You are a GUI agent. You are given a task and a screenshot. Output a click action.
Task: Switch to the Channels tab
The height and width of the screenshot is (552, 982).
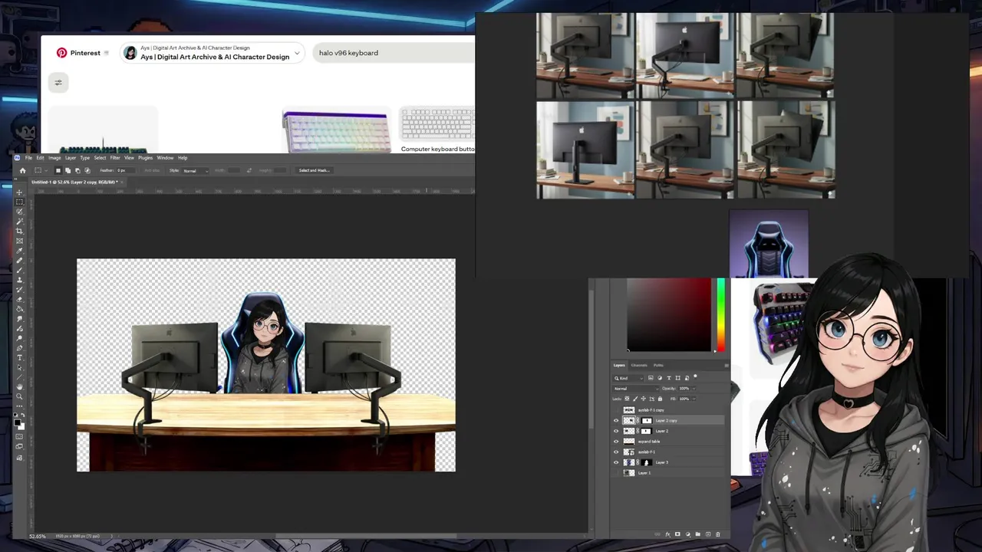pos(639,365)
